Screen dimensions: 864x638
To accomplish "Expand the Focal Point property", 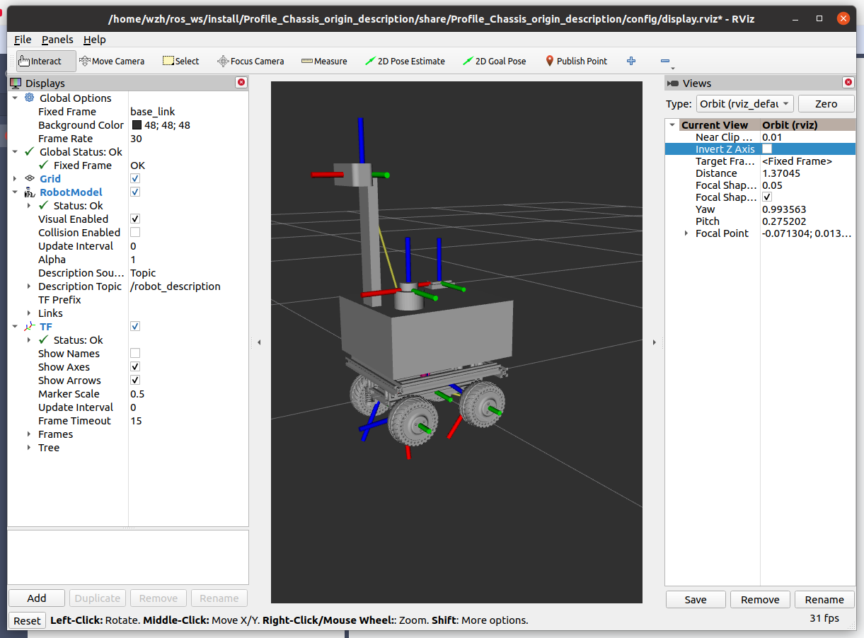I will point(686,233).
